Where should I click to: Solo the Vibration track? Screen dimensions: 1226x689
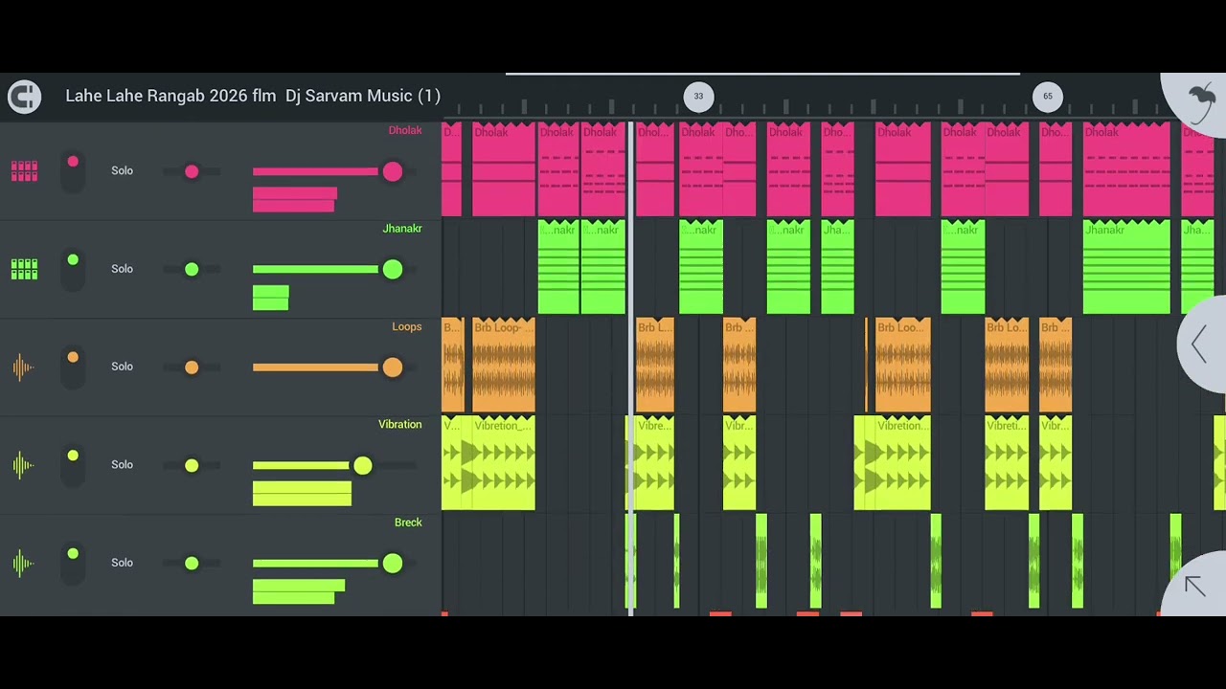pos(122,464)
